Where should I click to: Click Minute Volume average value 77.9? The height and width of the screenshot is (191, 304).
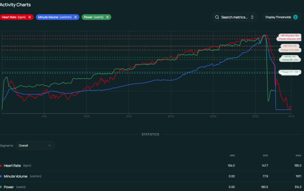265,176
